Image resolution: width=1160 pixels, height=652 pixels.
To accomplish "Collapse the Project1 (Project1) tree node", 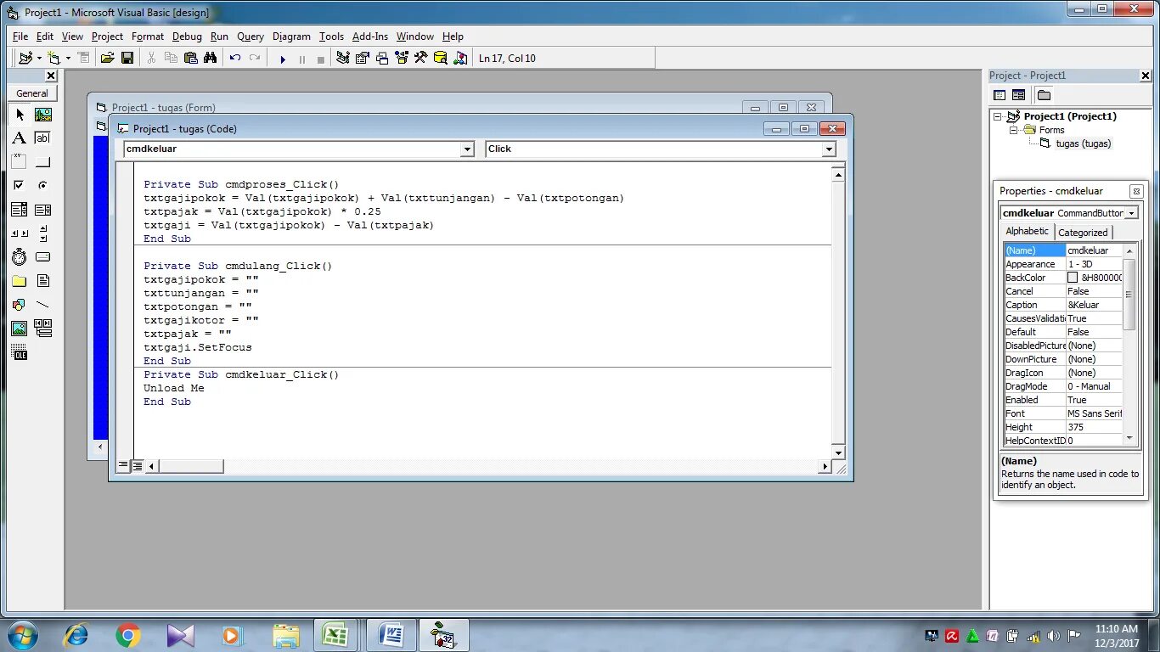I will [x=998, y=116].
